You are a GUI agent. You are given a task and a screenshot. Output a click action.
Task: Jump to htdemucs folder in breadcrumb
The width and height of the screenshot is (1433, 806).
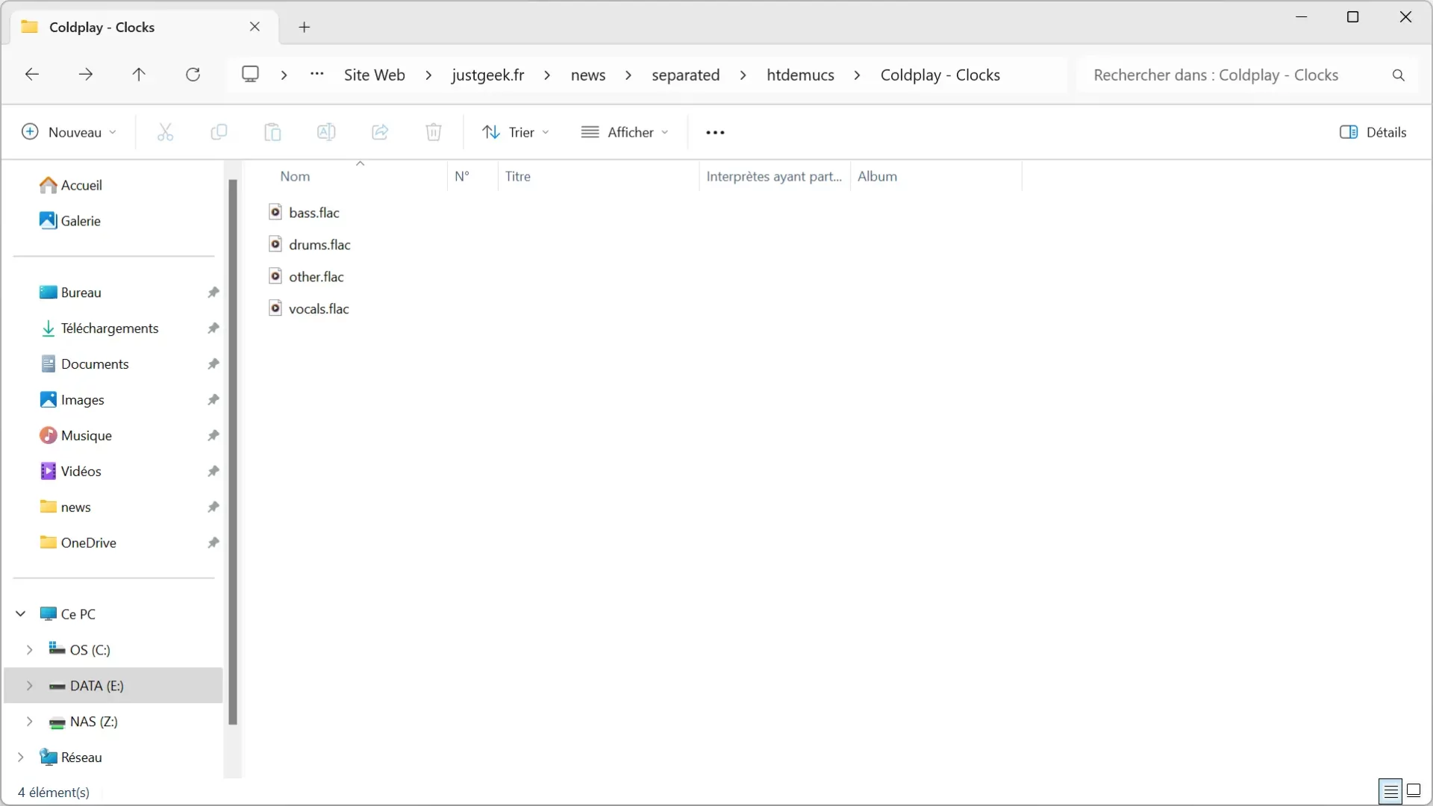(801, 75)
